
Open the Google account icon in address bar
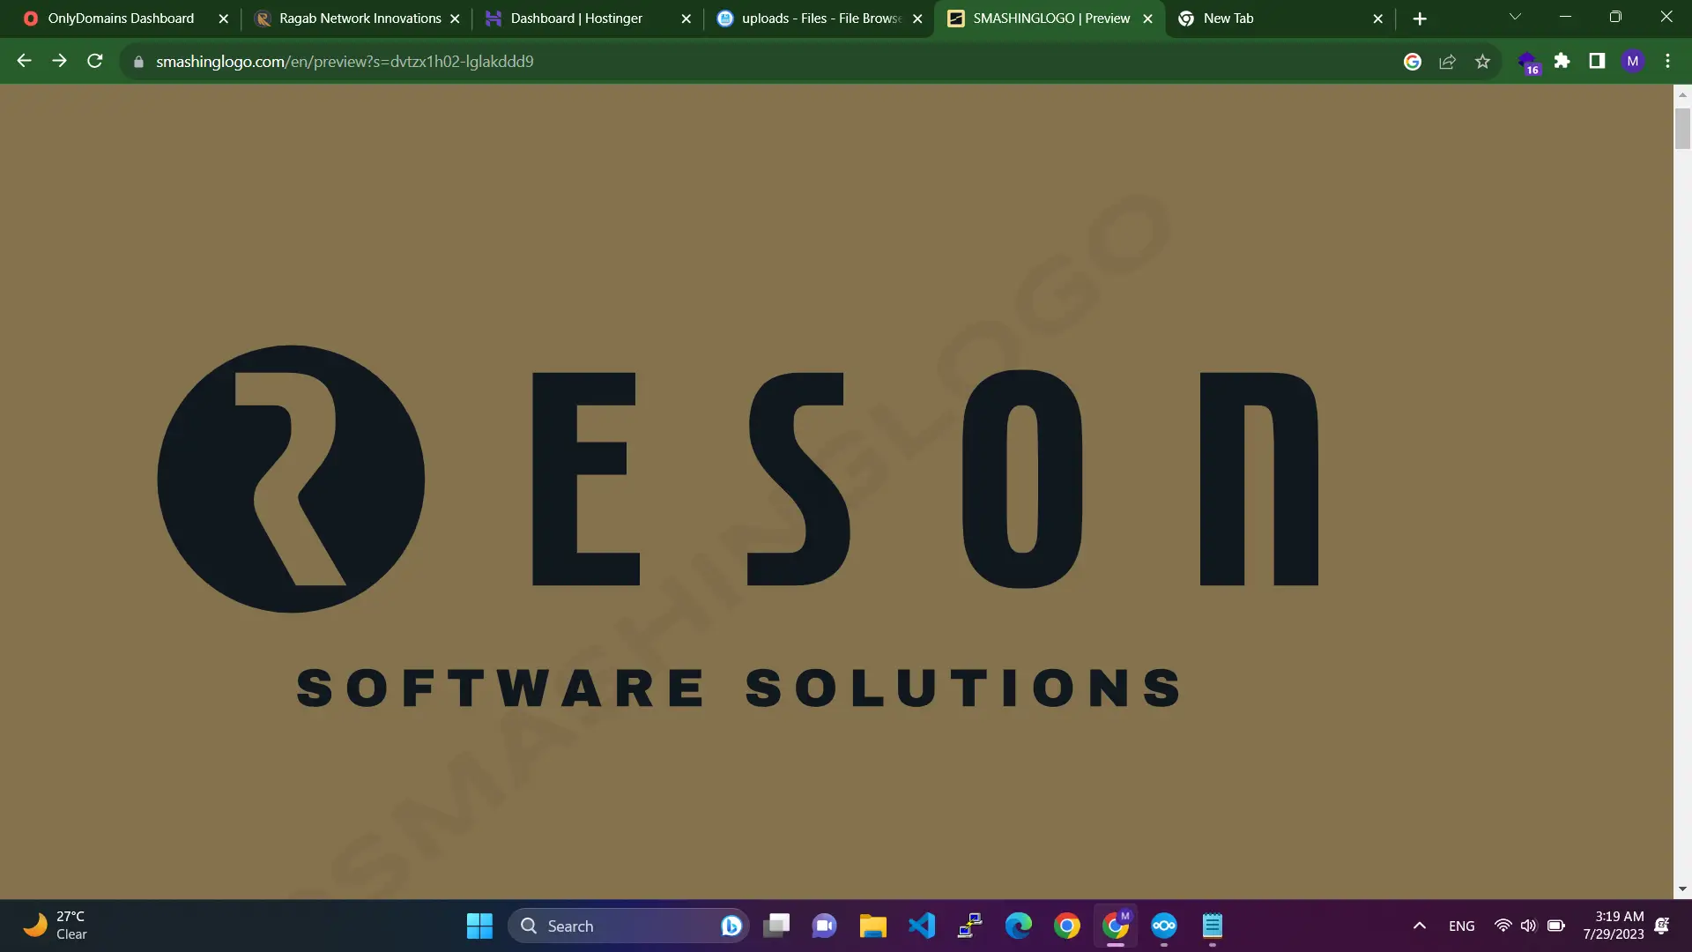pyautogui.click(x=1412, y=61)
